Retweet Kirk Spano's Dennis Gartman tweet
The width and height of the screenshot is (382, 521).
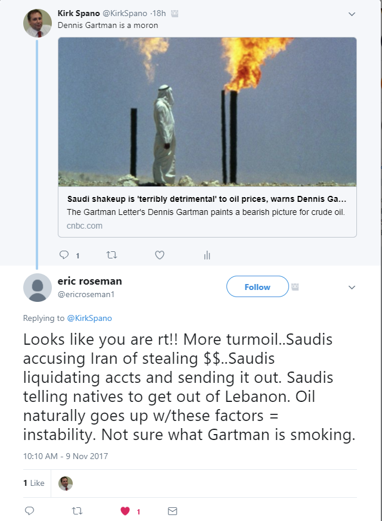pyautogui.click(x=111, y=255)
